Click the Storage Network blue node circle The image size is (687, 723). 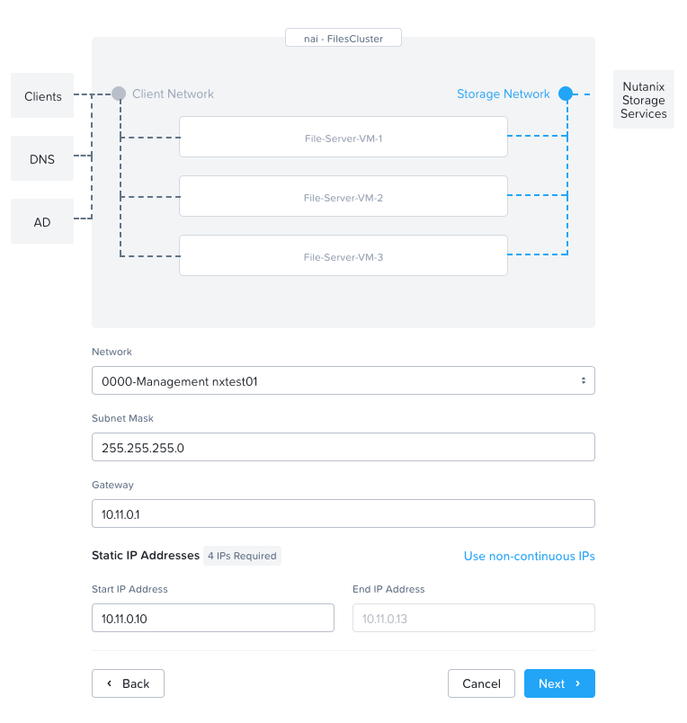click(x=566, y=94)
